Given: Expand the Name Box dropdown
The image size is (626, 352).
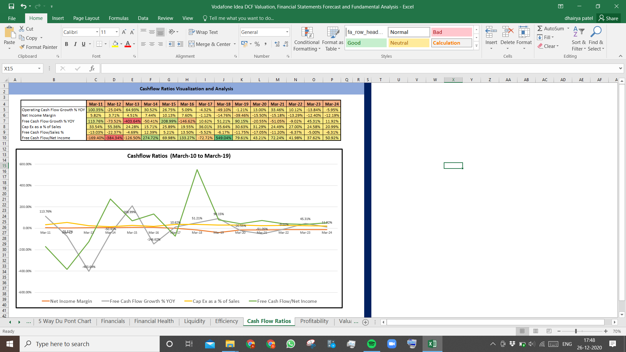Looking at the screenshot, I should tap(39, 68).
